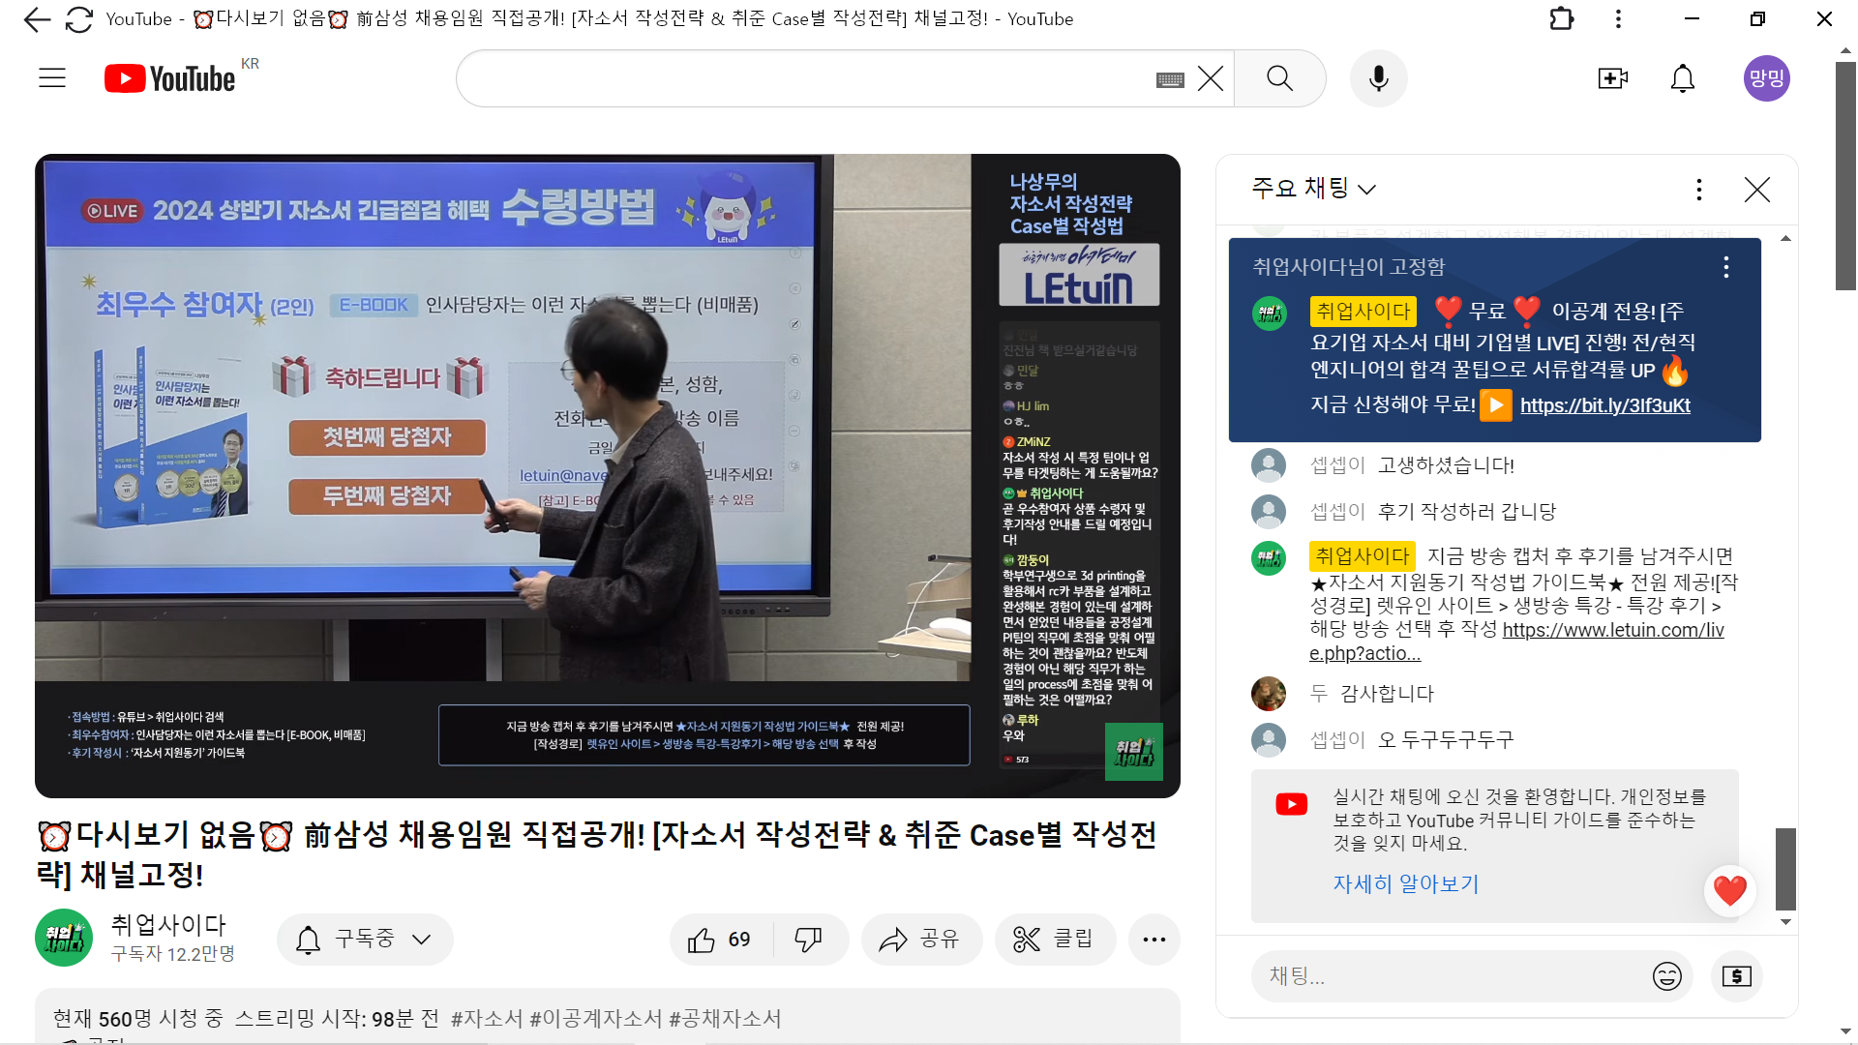Open more actions ellipsis below video
The height and width of the screenshot is (1045, 1858).
1154,940
